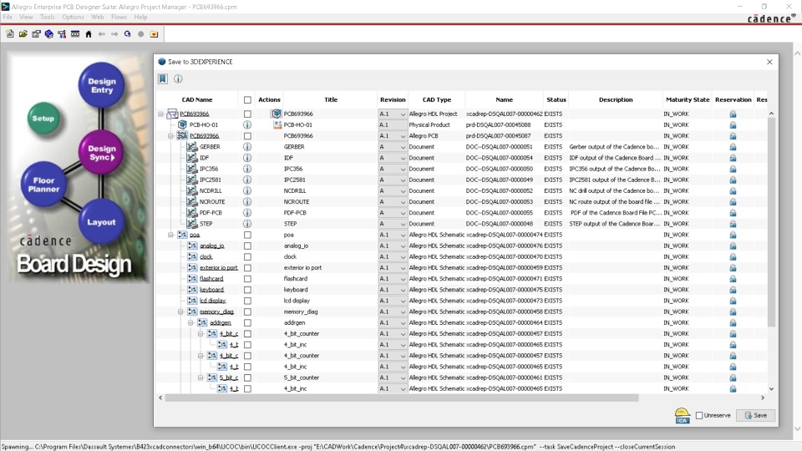Click the favorites folder toolbar icon

(154, 33)
